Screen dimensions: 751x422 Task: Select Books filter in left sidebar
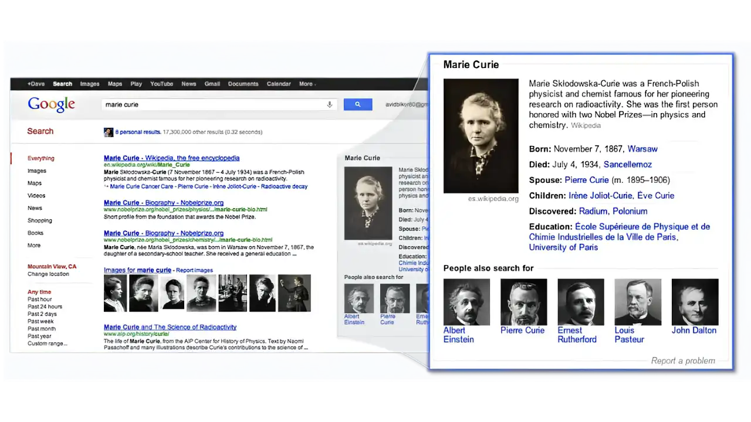(x=36, y=233)
